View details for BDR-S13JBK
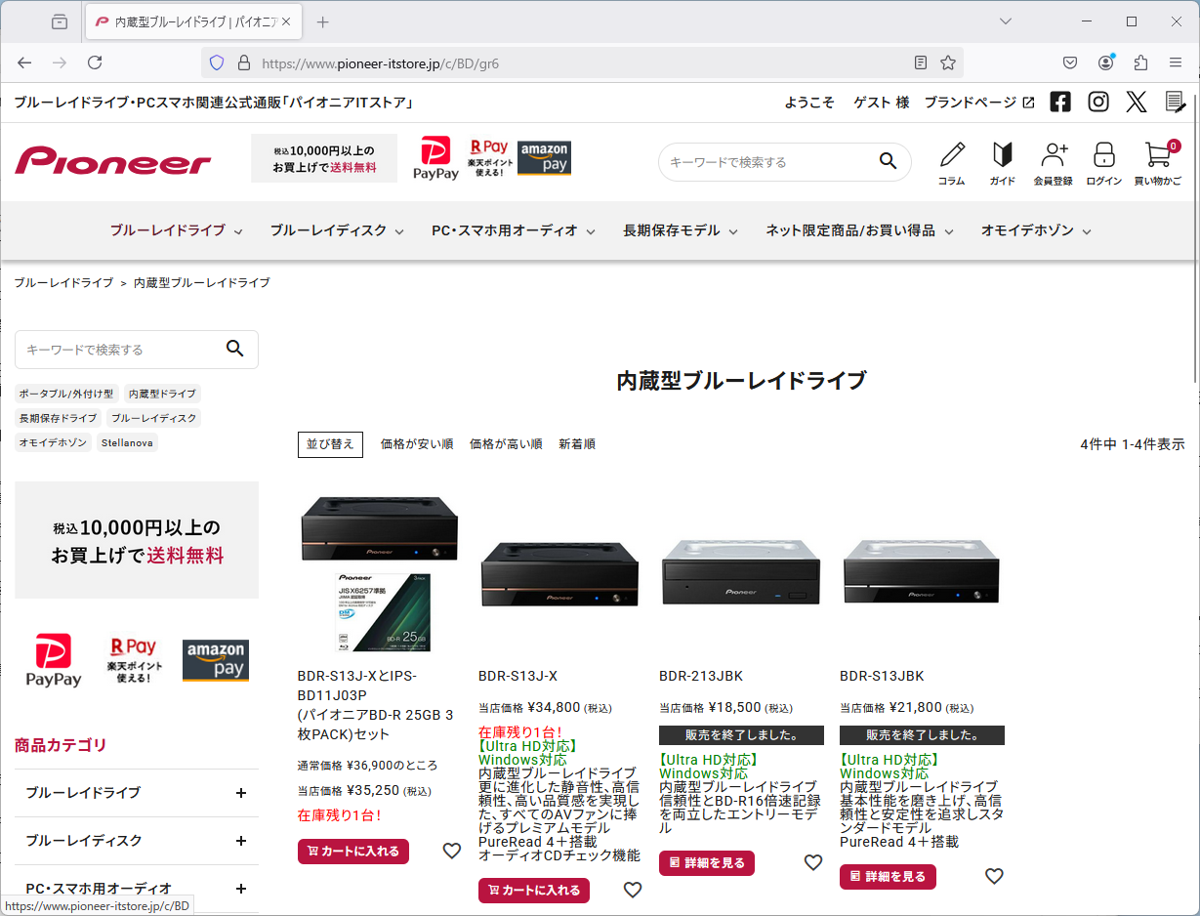Image resolution: width=1200 pixels, height=916 pixels. [888, 877]
